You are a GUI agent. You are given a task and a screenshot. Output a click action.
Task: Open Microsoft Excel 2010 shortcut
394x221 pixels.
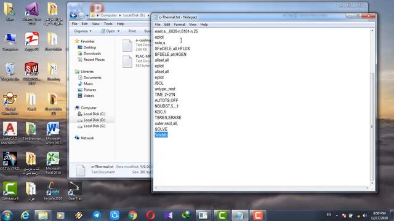53,163
